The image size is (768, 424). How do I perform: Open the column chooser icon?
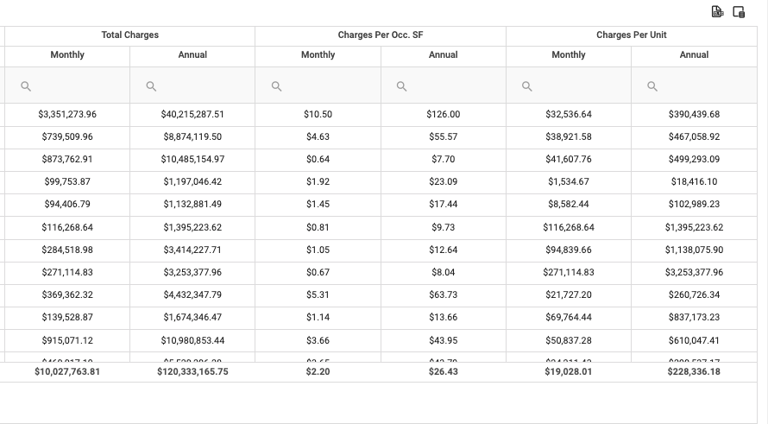coord(739,12)
